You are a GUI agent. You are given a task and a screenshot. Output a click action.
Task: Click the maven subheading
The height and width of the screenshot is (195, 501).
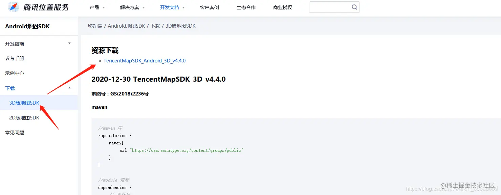[x=99, y=107]
